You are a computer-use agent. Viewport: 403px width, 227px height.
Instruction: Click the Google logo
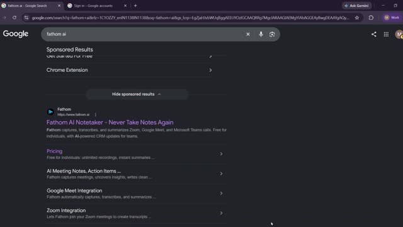[x=16, y=34]
